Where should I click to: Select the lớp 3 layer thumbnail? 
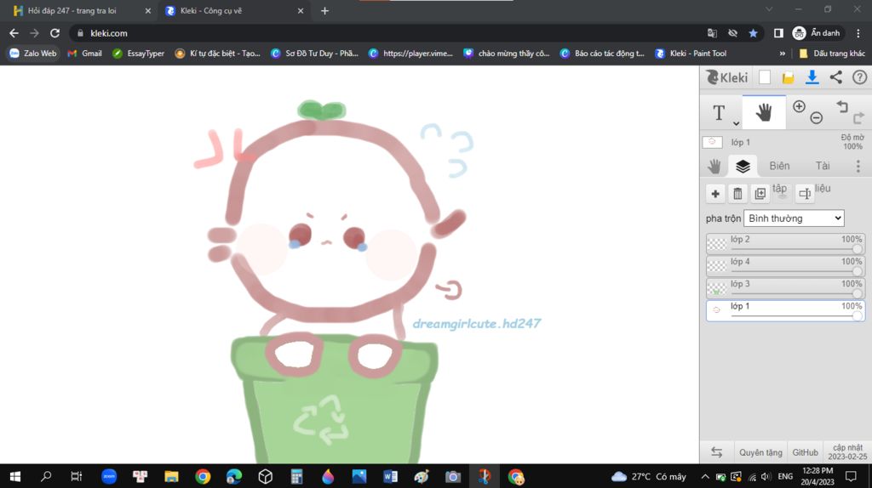pos(717,288)
